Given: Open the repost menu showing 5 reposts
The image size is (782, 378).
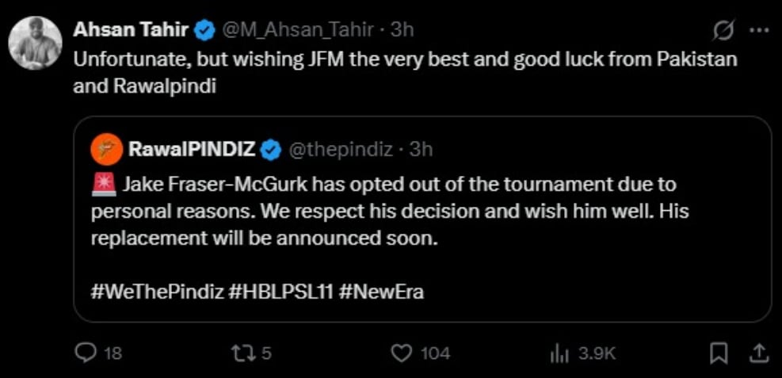Looking at the screenshot, I should [x=238, y=353].
